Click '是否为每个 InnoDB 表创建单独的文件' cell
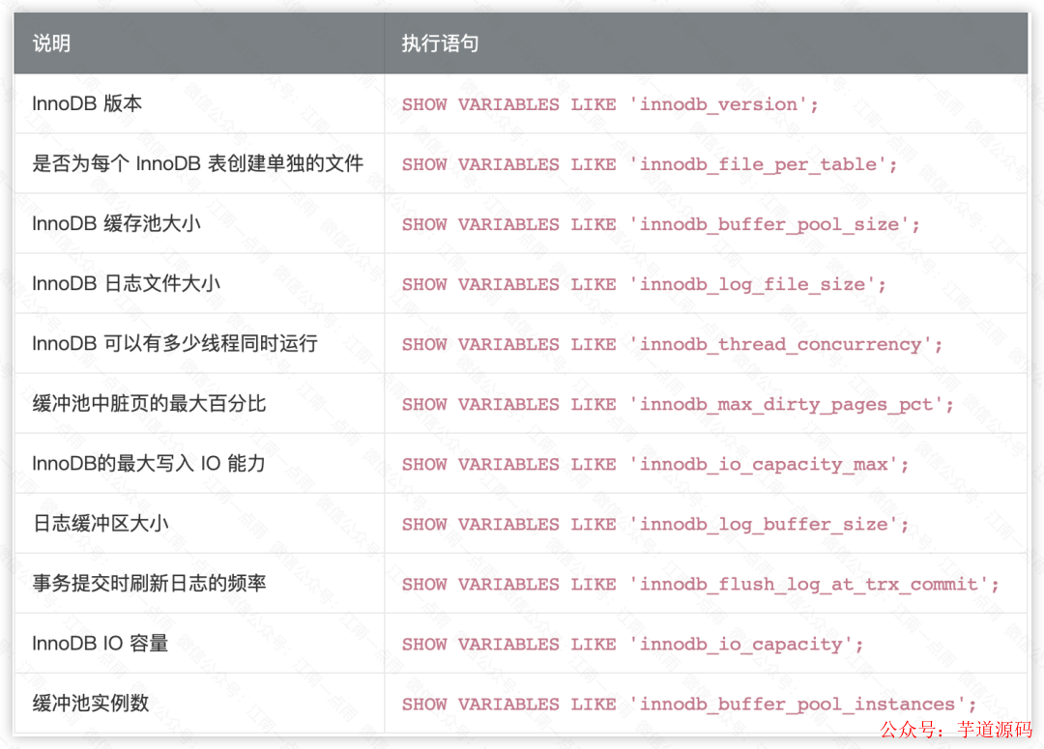This screenshot has height=749, width=1044. (198, 163)
